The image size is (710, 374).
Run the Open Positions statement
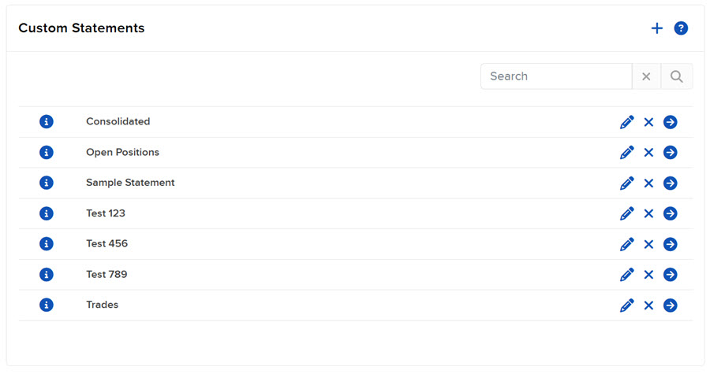pos(671,153)
